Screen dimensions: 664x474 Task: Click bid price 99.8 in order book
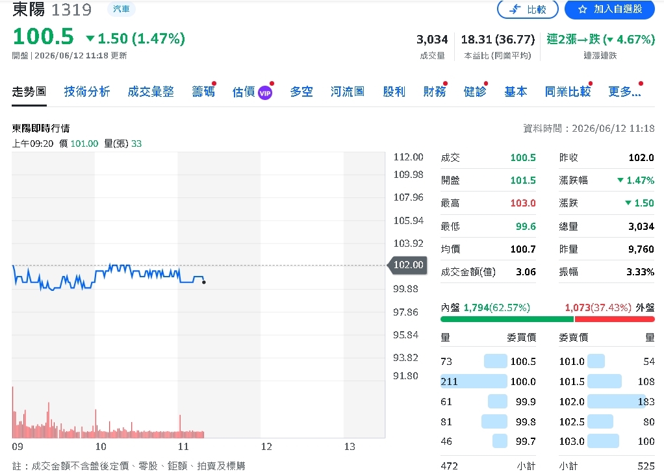tap(526, 421)
